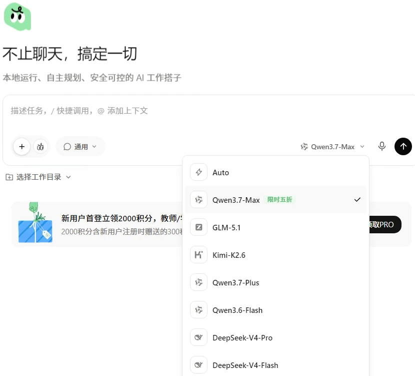Viewport: 415px width, 376px height.
Task: Select Qwen3.6-Flash model
Action: pos(275,310)
